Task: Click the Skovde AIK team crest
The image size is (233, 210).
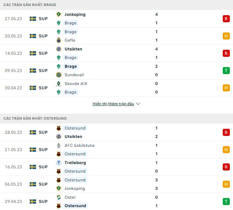Action: [59, 84]
